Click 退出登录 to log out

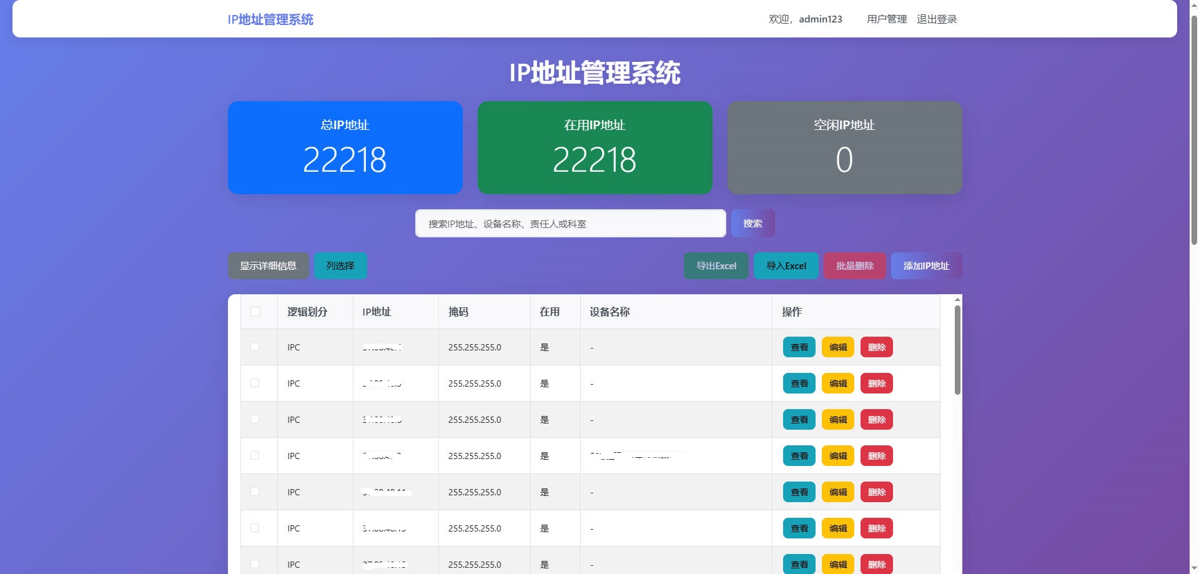(x=936, y=19)
